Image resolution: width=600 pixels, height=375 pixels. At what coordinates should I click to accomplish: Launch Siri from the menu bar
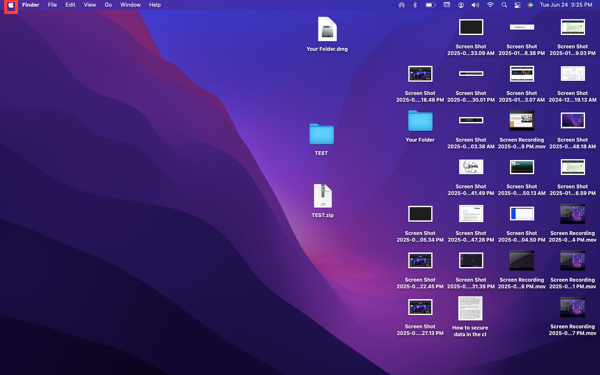pos(530,5)
